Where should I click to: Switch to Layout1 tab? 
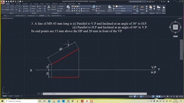(11, 96)
